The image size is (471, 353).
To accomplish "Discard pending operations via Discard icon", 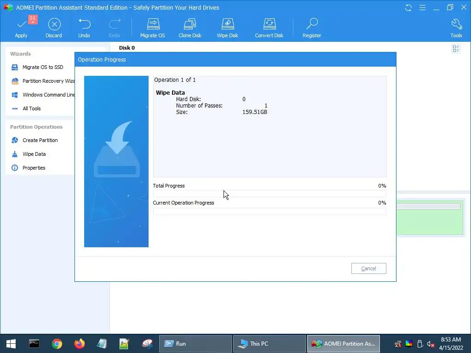I will 54,28.
